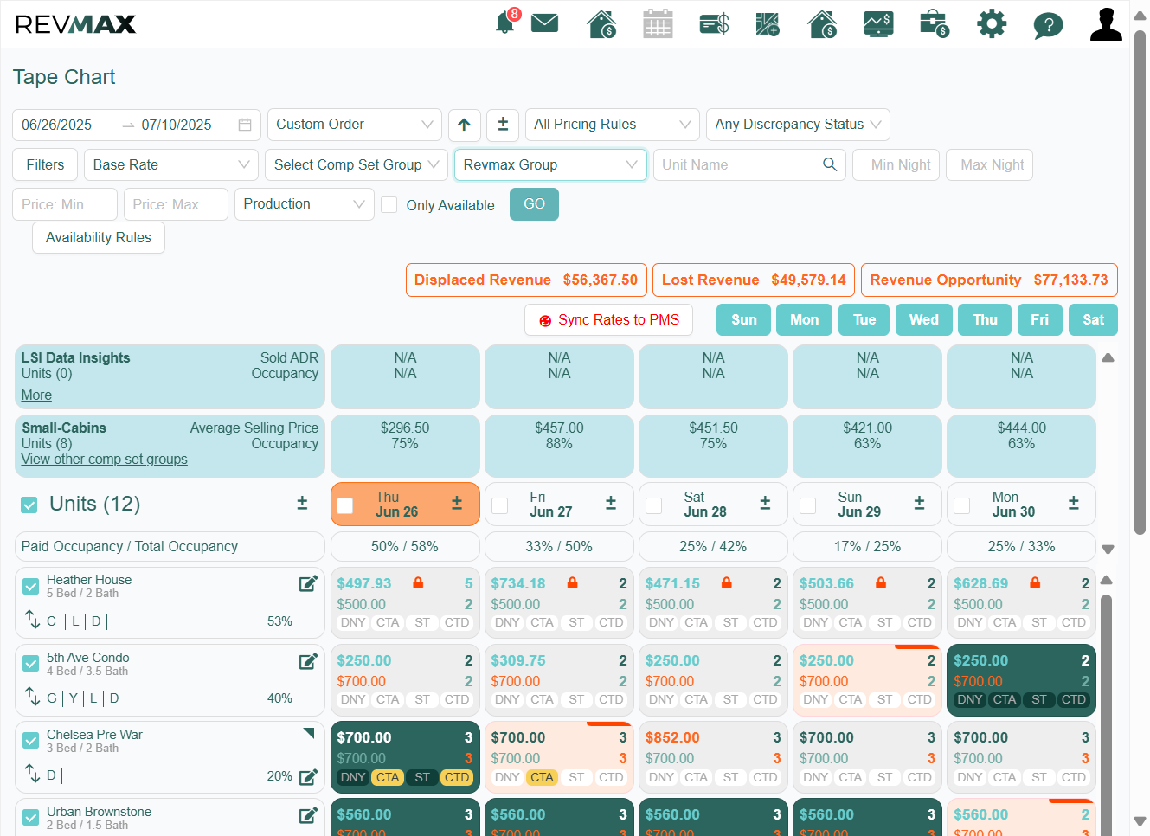Open the briefcase with dollar icon
The width and height of the screenshot is (1150, 836).
coord(935,23)
